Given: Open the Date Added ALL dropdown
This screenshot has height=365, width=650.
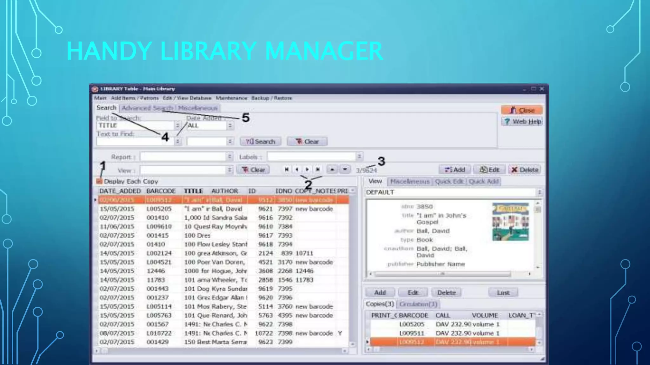Looking at the screenshot, I should click(230, 125).
